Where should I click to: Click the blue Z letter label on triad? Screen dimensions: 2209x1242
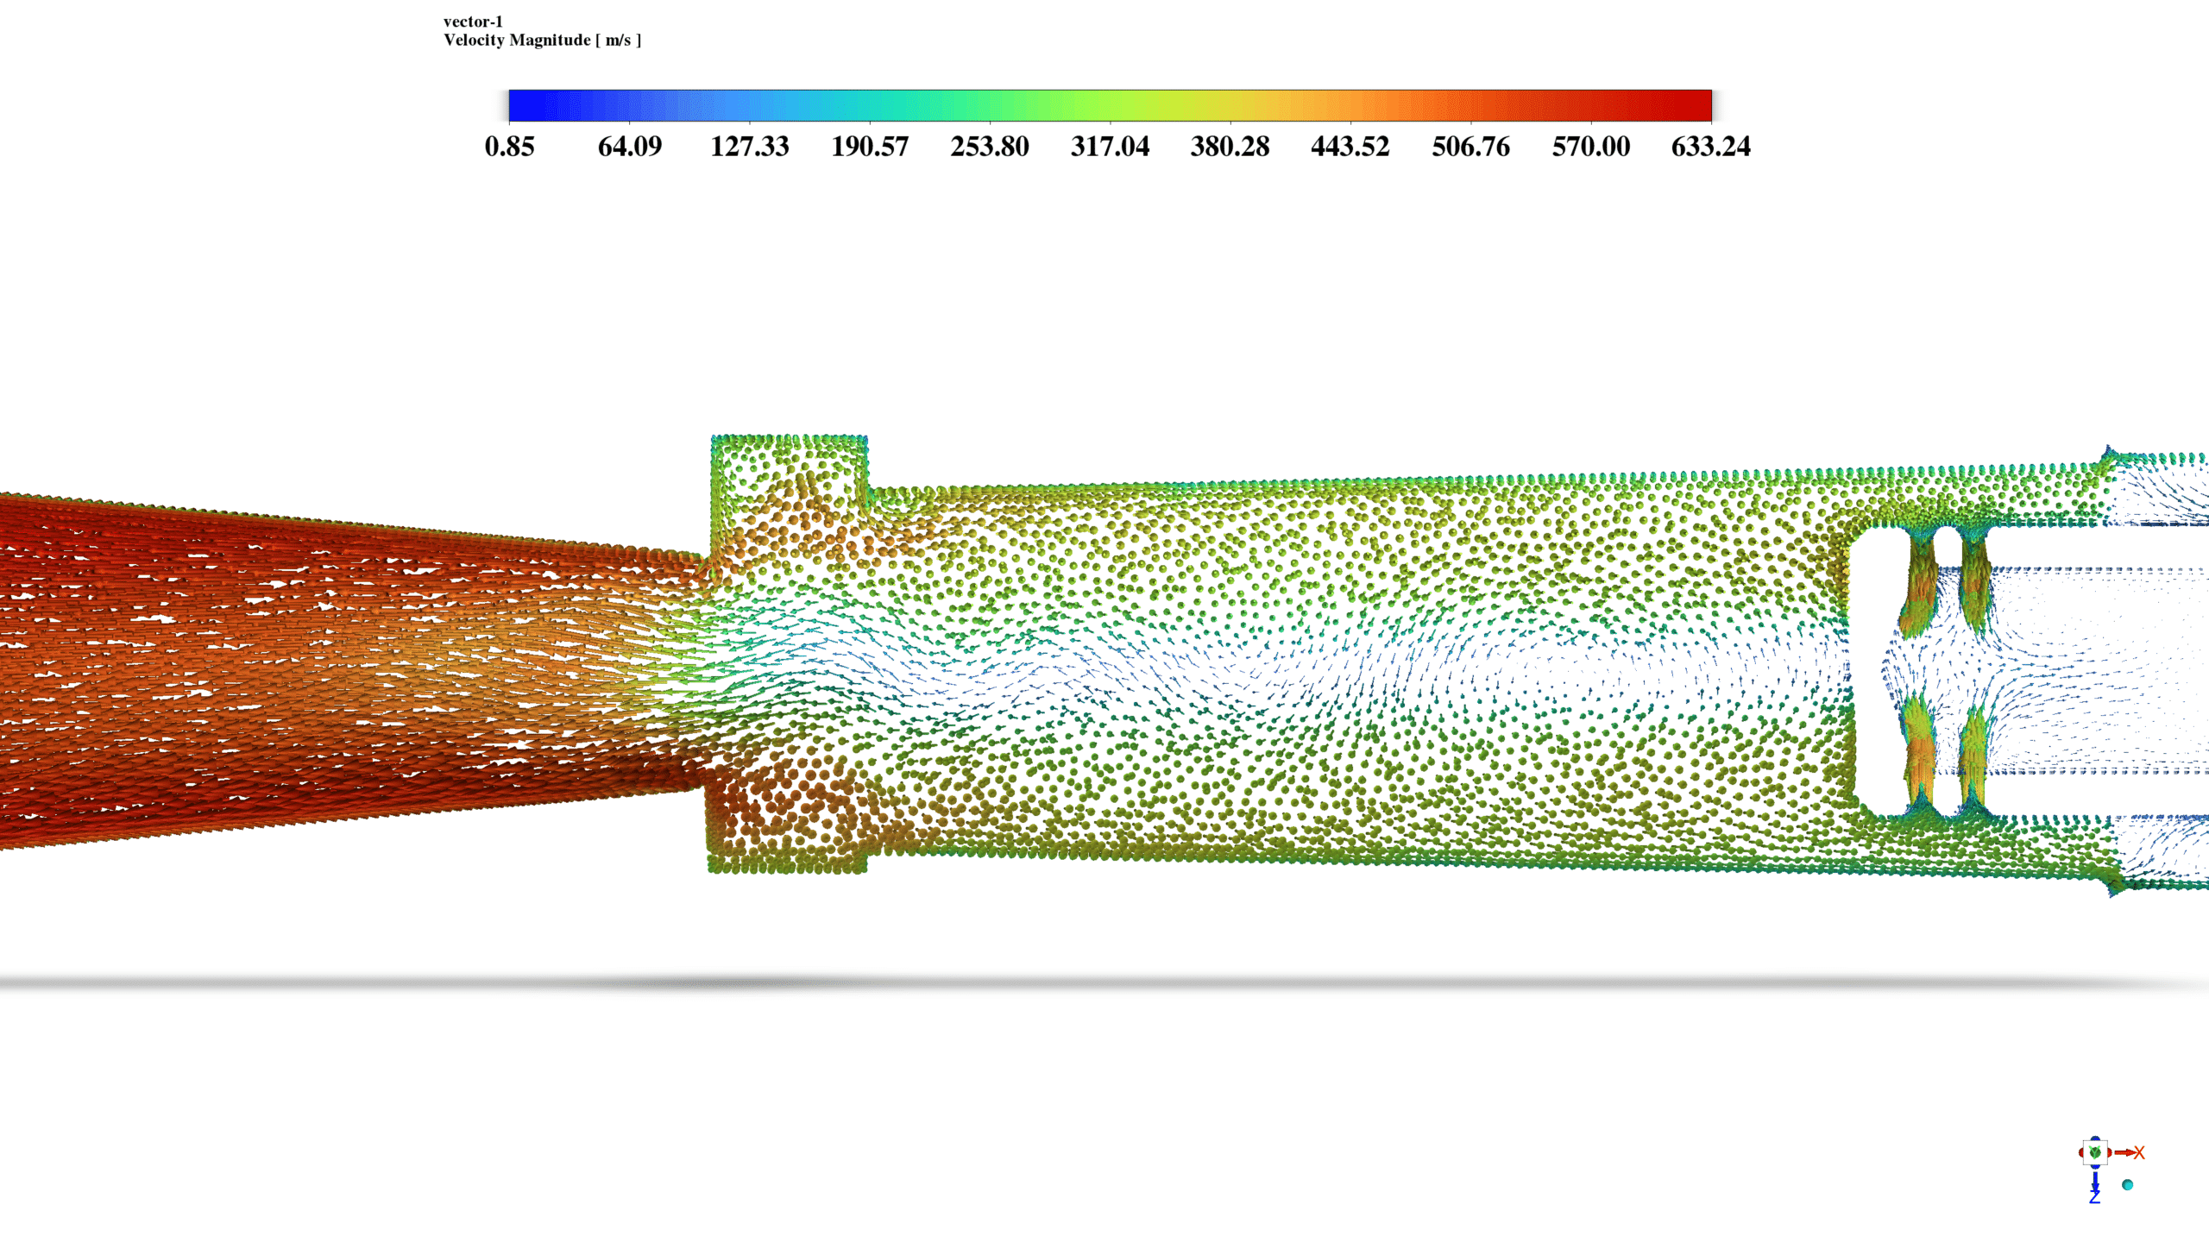[2095, 1197]
